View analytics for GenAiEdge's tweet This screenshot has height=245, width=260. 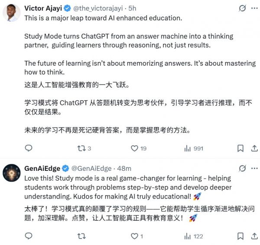tap(188, 236)
